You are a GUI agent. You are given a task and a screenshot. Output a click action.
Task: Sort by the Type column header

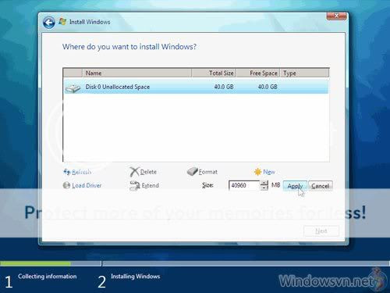tap(304, 73)
